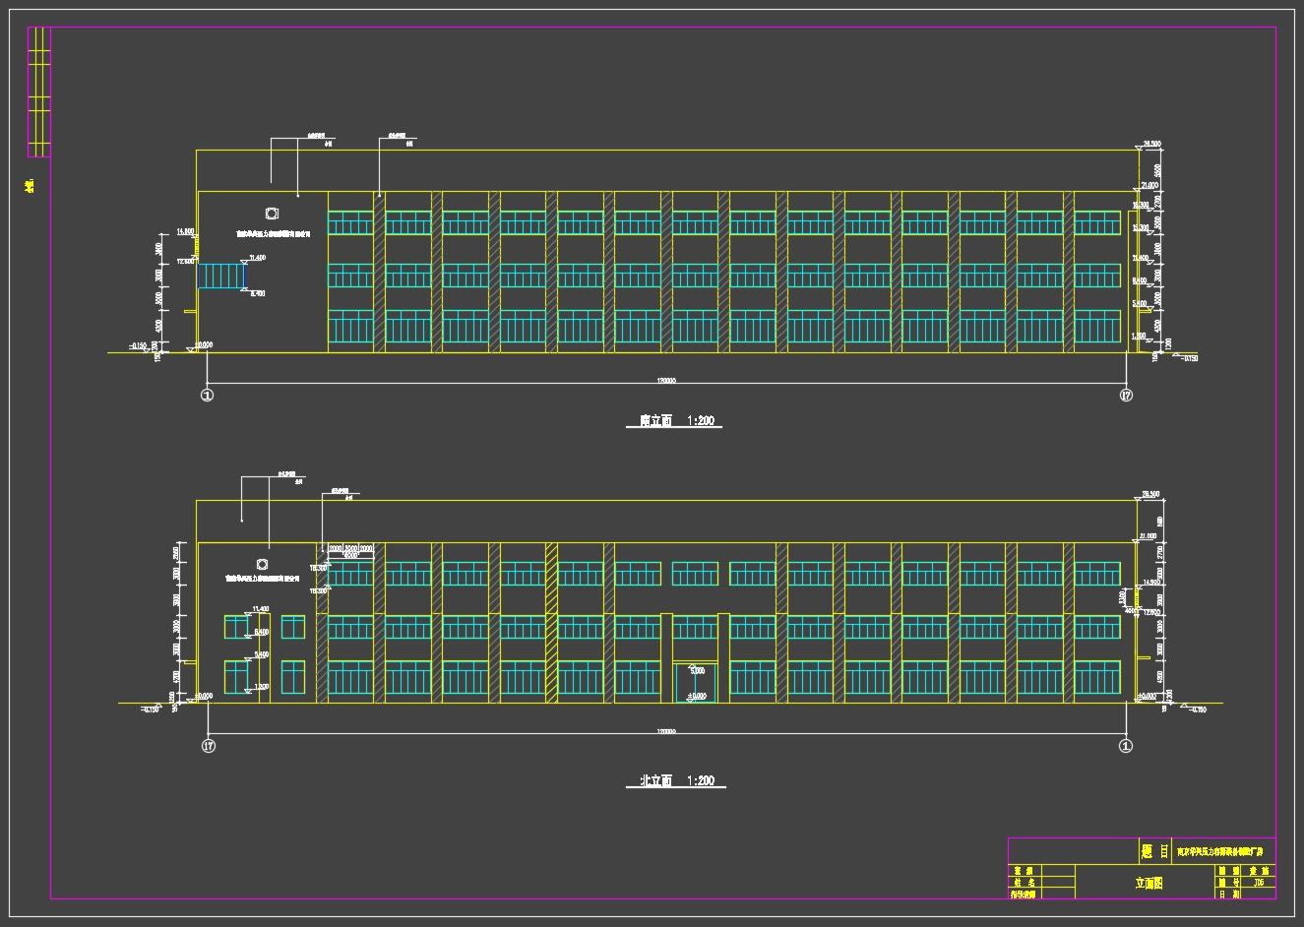Select the round emblem on the north elevation wall
This screenshot has height=927, width=1304.
[262, 564]
